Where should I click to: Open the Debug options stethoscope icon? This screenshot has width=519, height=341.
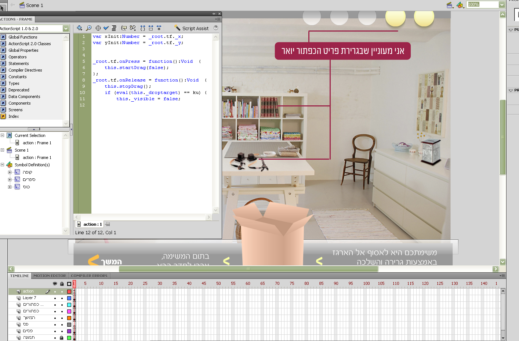tap(133, 28)
